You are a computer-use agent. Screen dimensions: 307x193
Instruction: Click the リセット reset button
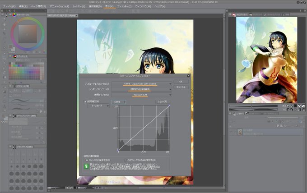pos(163,101)
